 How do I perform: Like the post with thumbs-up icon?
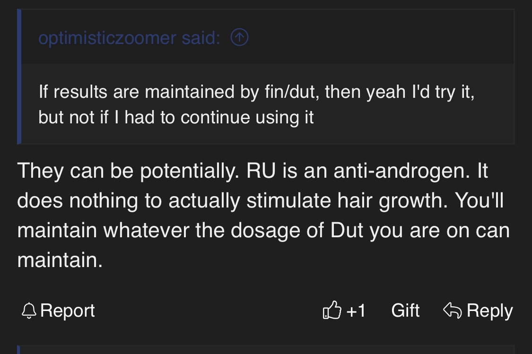pos(332,310)
